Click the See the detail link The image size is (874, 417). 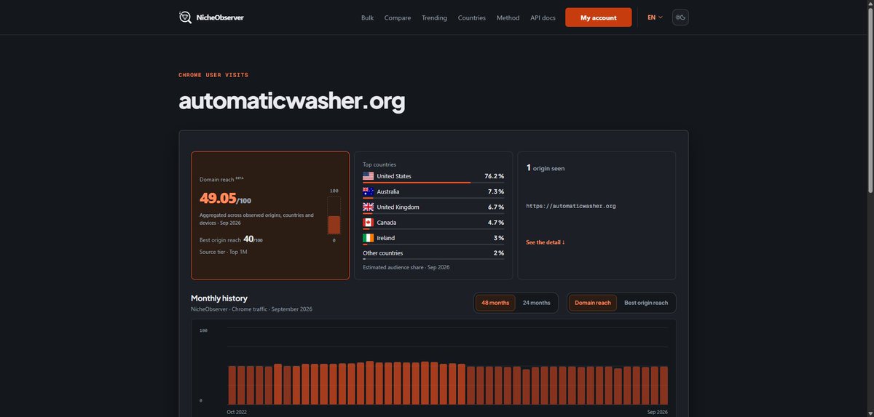pos(545,242)
